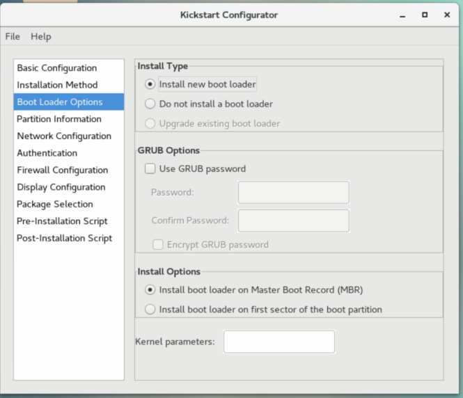Select Pre-Installation Script entry
The height and width of the screenshot is (398, 463).
(x=68, y=221)
